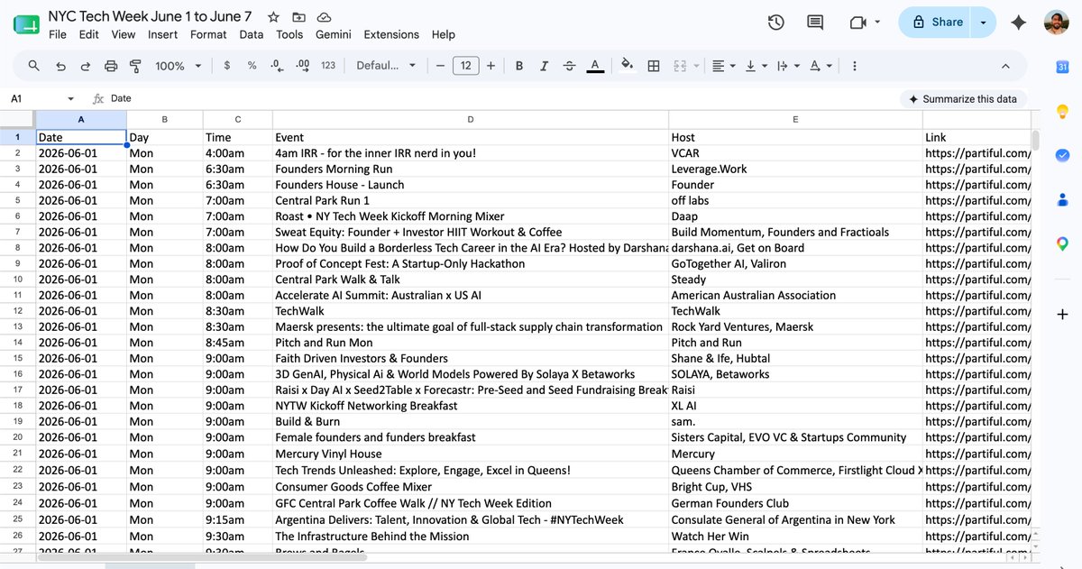Format selection as currency
The width and height of the screenshot is (1082, 569).
point(226,66)
